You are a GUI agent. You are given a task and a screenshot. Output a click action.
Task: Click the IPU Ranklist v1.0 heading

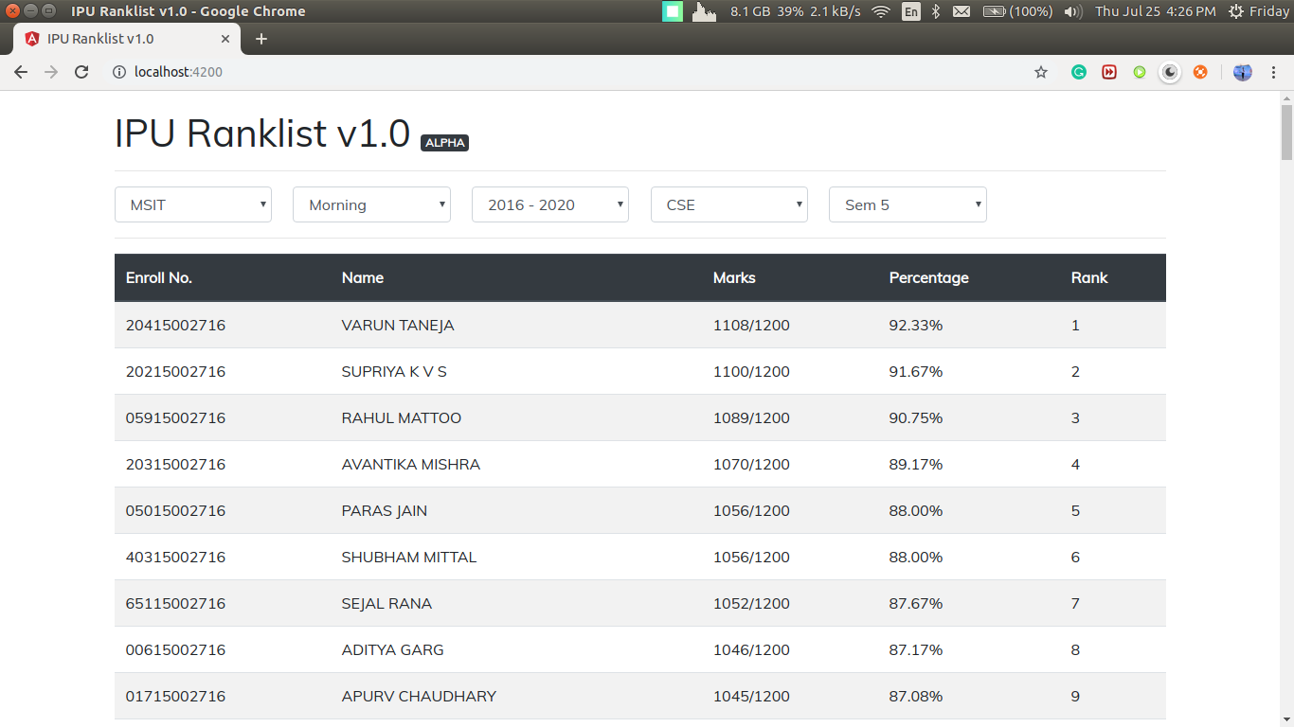[x=262, y=133]
